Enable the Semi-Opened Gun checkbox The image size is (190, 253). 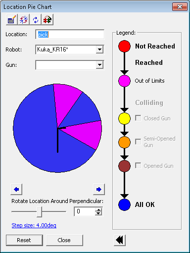pos(138,142)
